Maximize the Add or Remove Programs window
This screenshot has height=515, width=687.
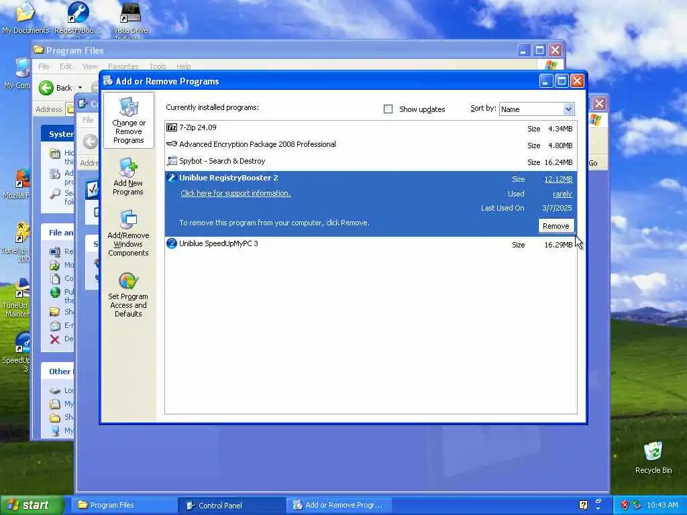coord(562,81)
